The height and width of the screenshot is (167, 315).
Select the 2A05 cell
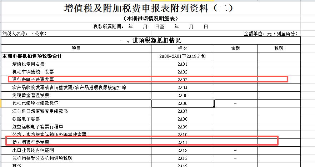point(182,95)
